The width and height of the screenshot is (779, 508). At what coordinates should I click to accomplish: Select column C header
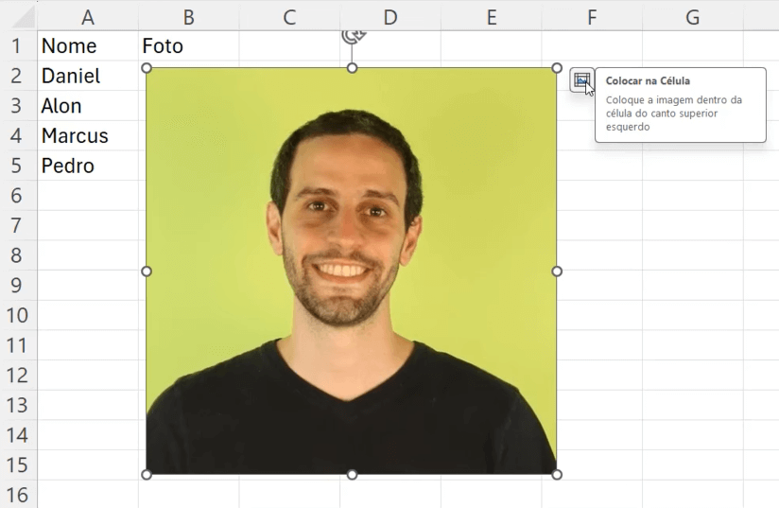pyautogui.click(x=289, y=17)
